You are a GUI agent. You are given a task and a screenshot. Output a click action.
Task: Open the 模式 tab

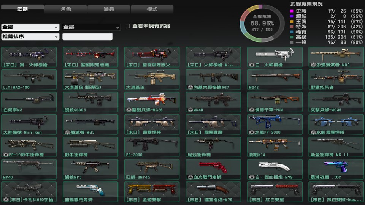152,9
